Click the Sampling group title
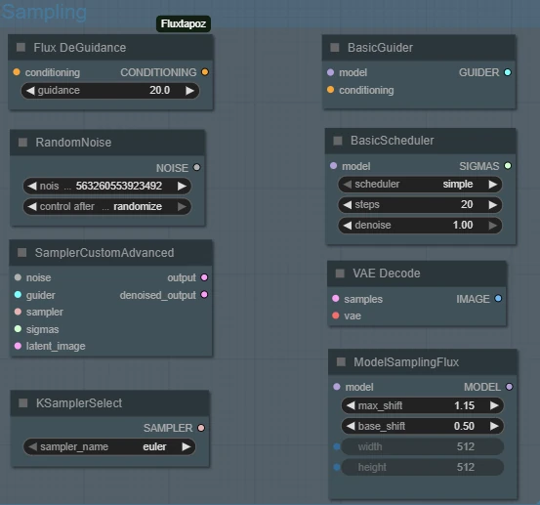 coord(44,12)
